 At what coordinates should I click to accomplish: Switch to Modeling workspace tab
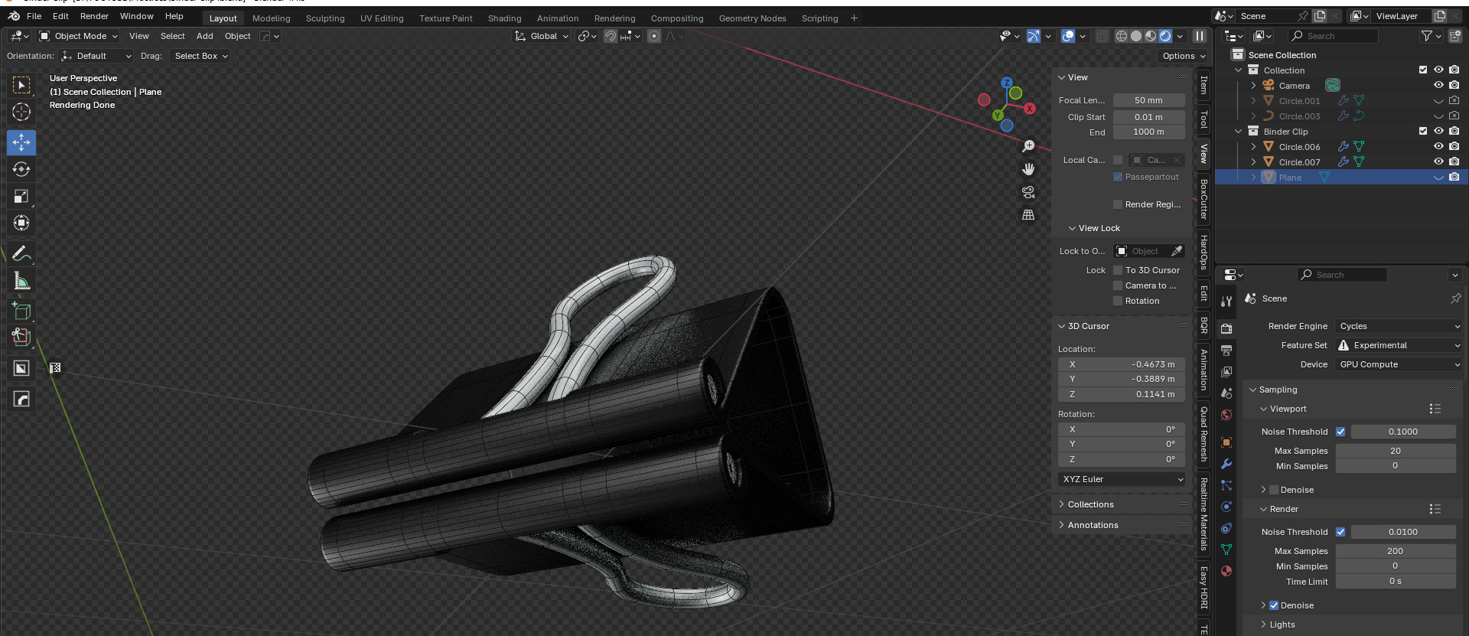coord(272,18)
